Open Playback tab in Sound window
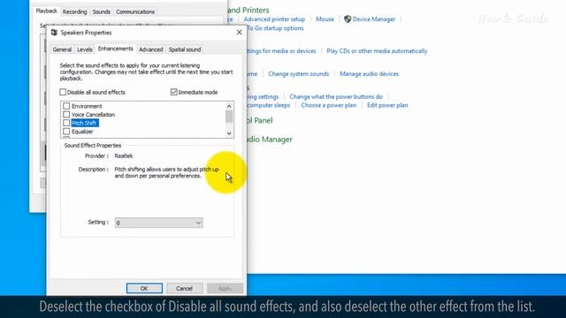This screenshot has width=566, height=318. (47, 11)
